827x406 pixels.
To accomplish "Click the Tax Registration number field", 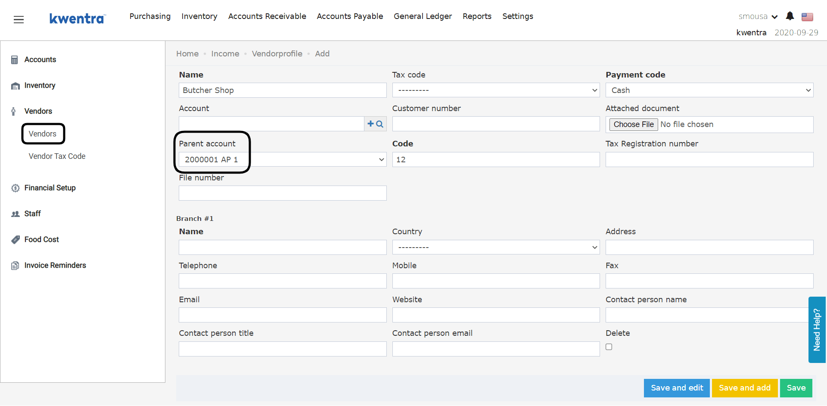I will click(x=709, y=160).
